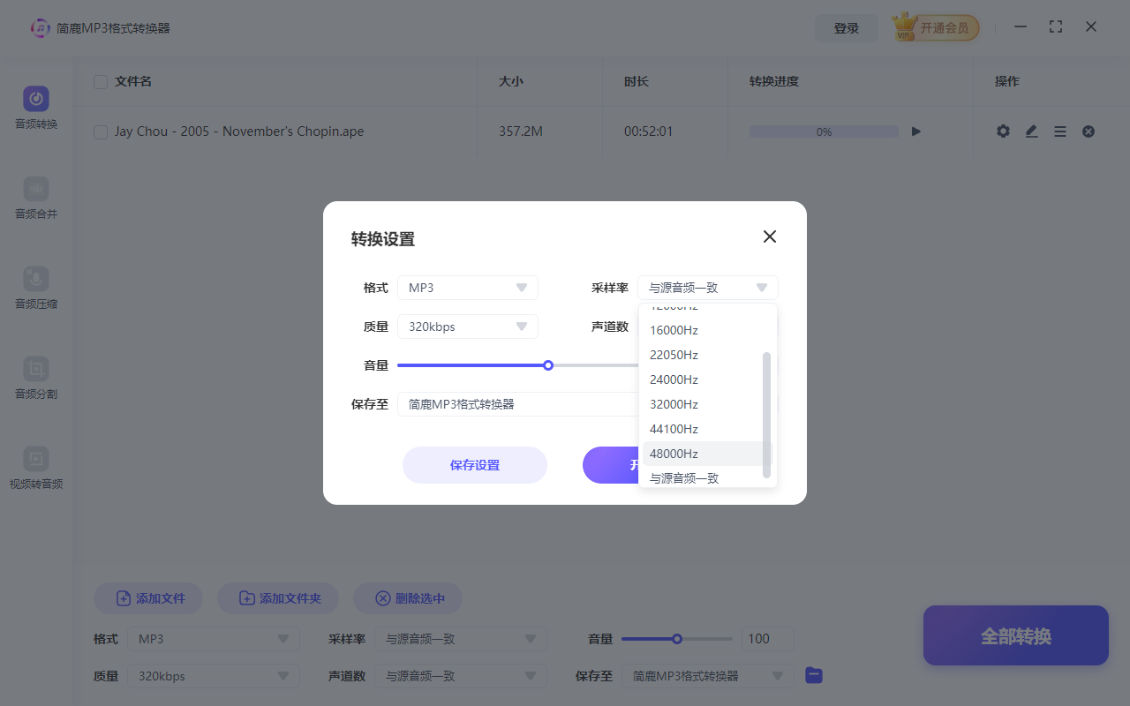
Task: Click the 音量 volume slider handle
Action: click(x=547, y=364)
